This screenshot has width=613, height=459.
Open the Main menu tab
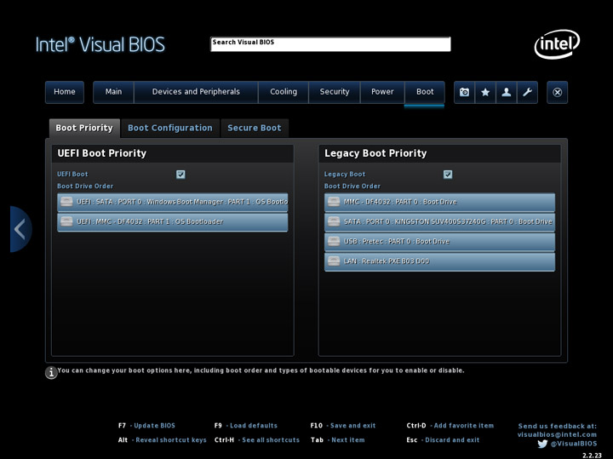tap(113, 92)
